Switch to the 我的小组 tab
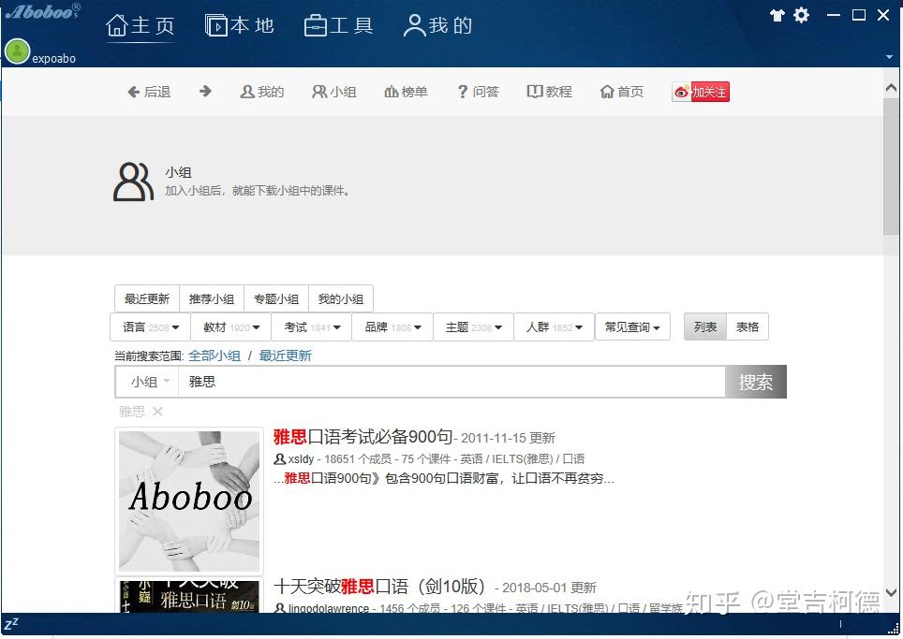 [x=341, y=298]
